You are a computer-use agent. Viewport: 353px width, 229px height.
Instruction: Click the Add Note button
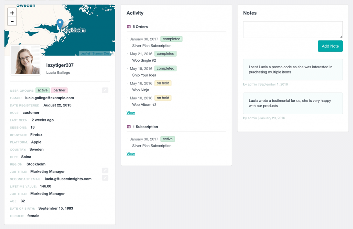330,46
